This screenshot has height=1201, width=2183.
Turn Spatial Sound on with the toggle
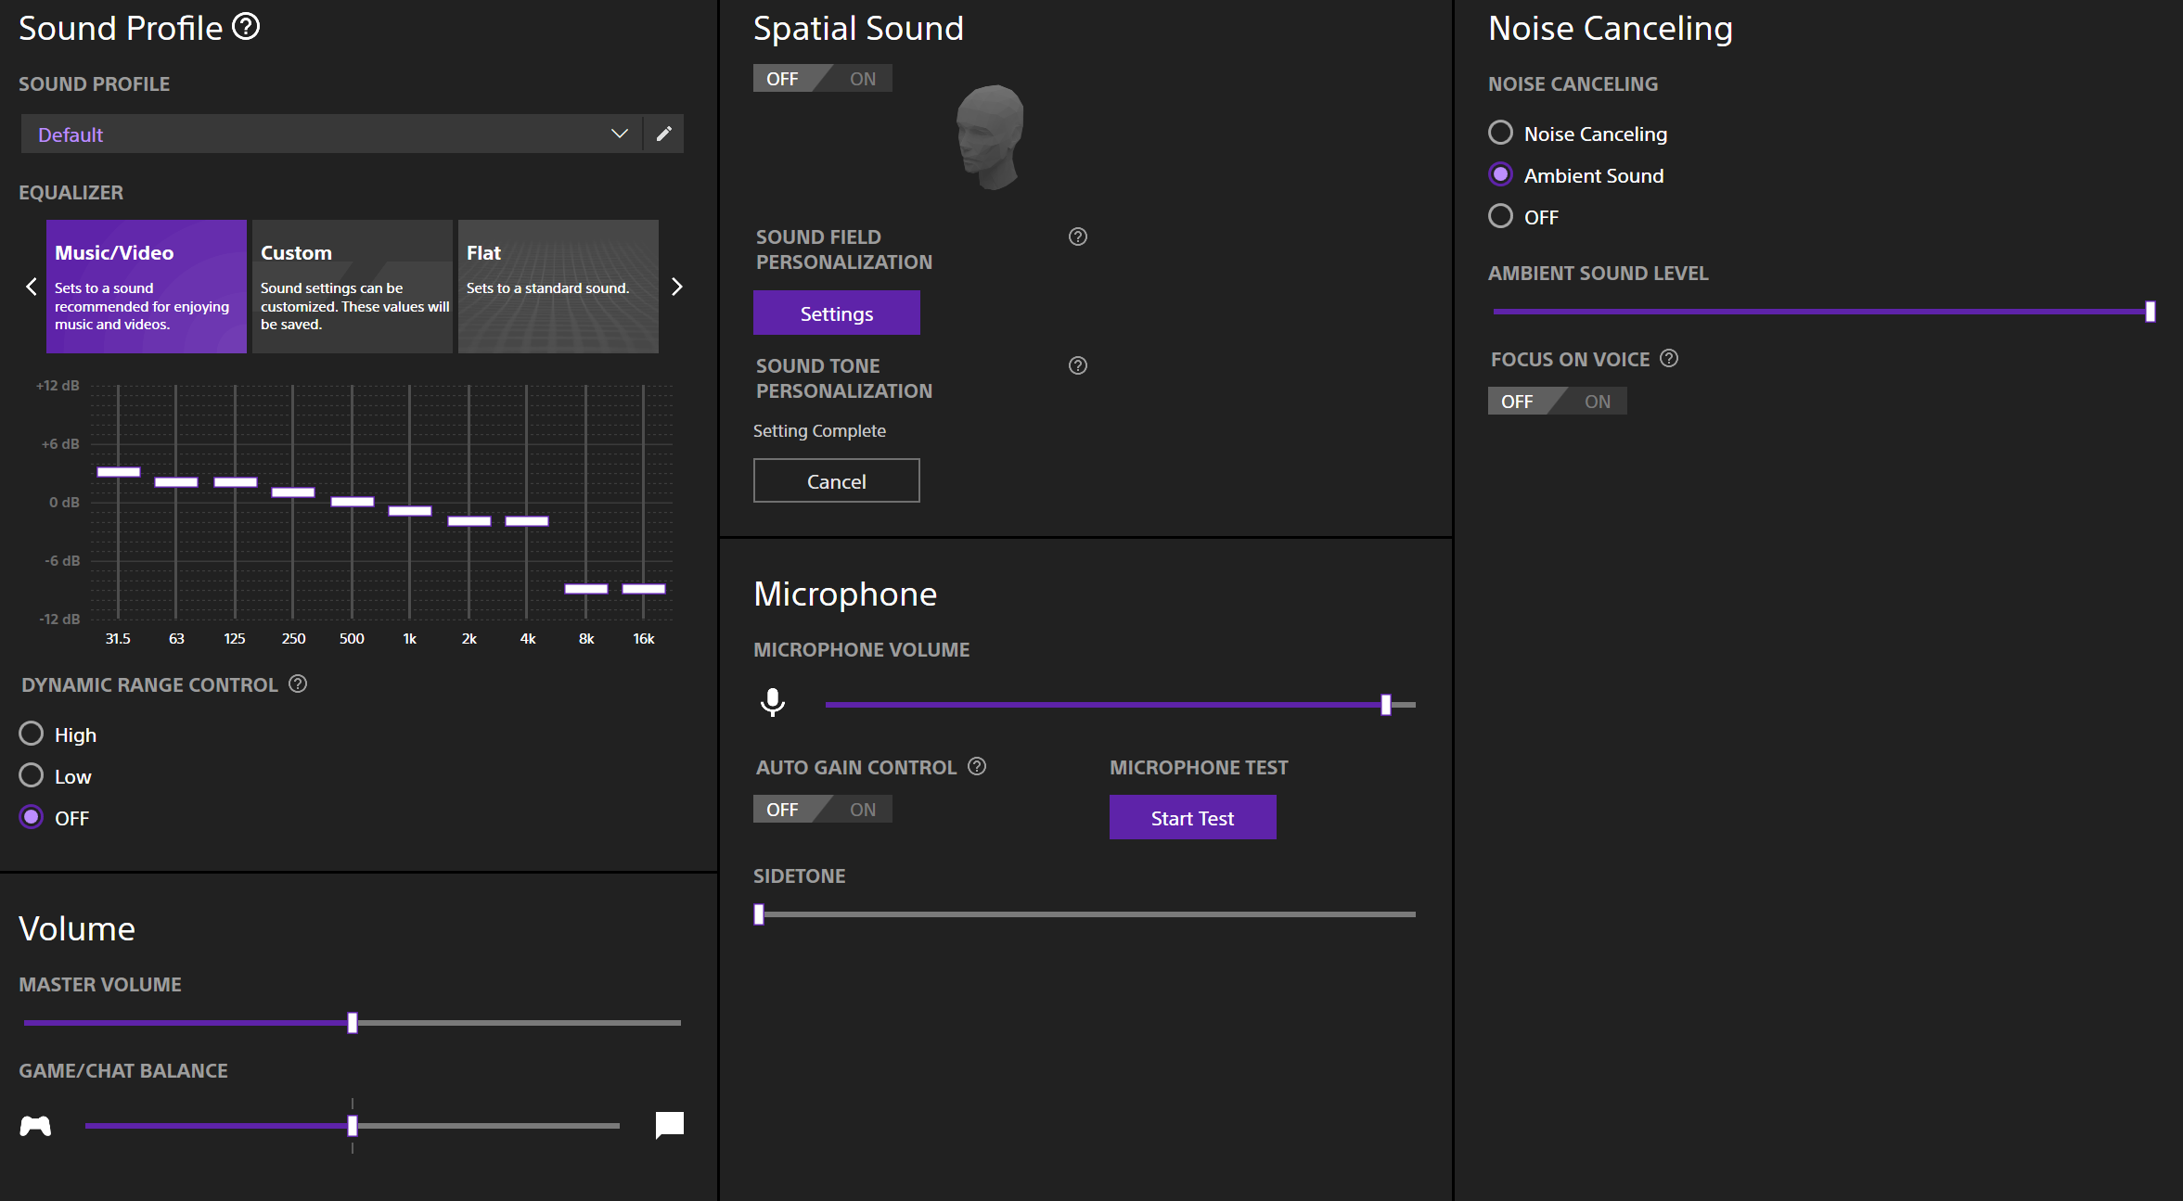[862, 79]
